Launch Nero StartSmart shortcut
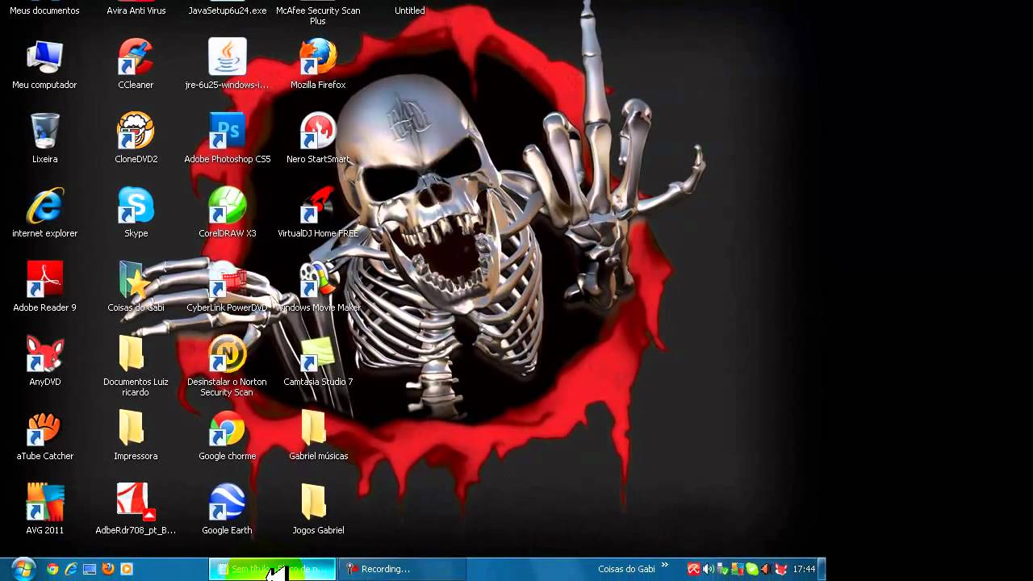Image resolution: width=1033 pixels, height=581 pixels. (x=318, y=139)
